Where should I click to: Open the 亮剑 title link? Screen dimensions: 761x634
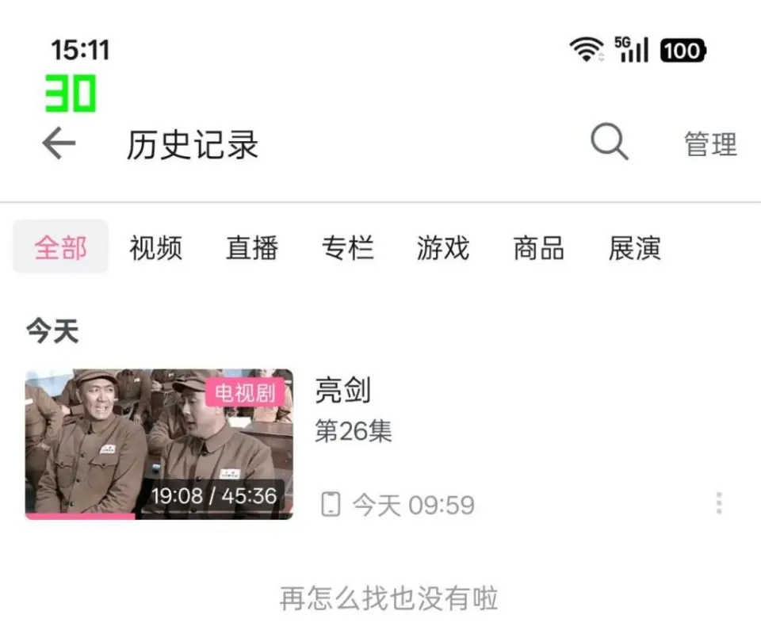pos(343,390)
